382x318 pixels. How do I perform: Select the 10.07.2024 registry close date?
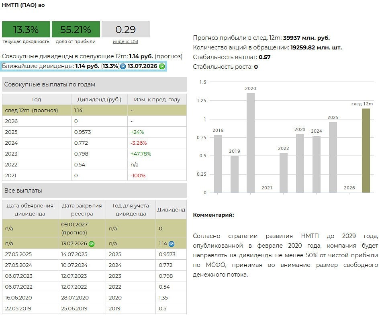(74, 265)
